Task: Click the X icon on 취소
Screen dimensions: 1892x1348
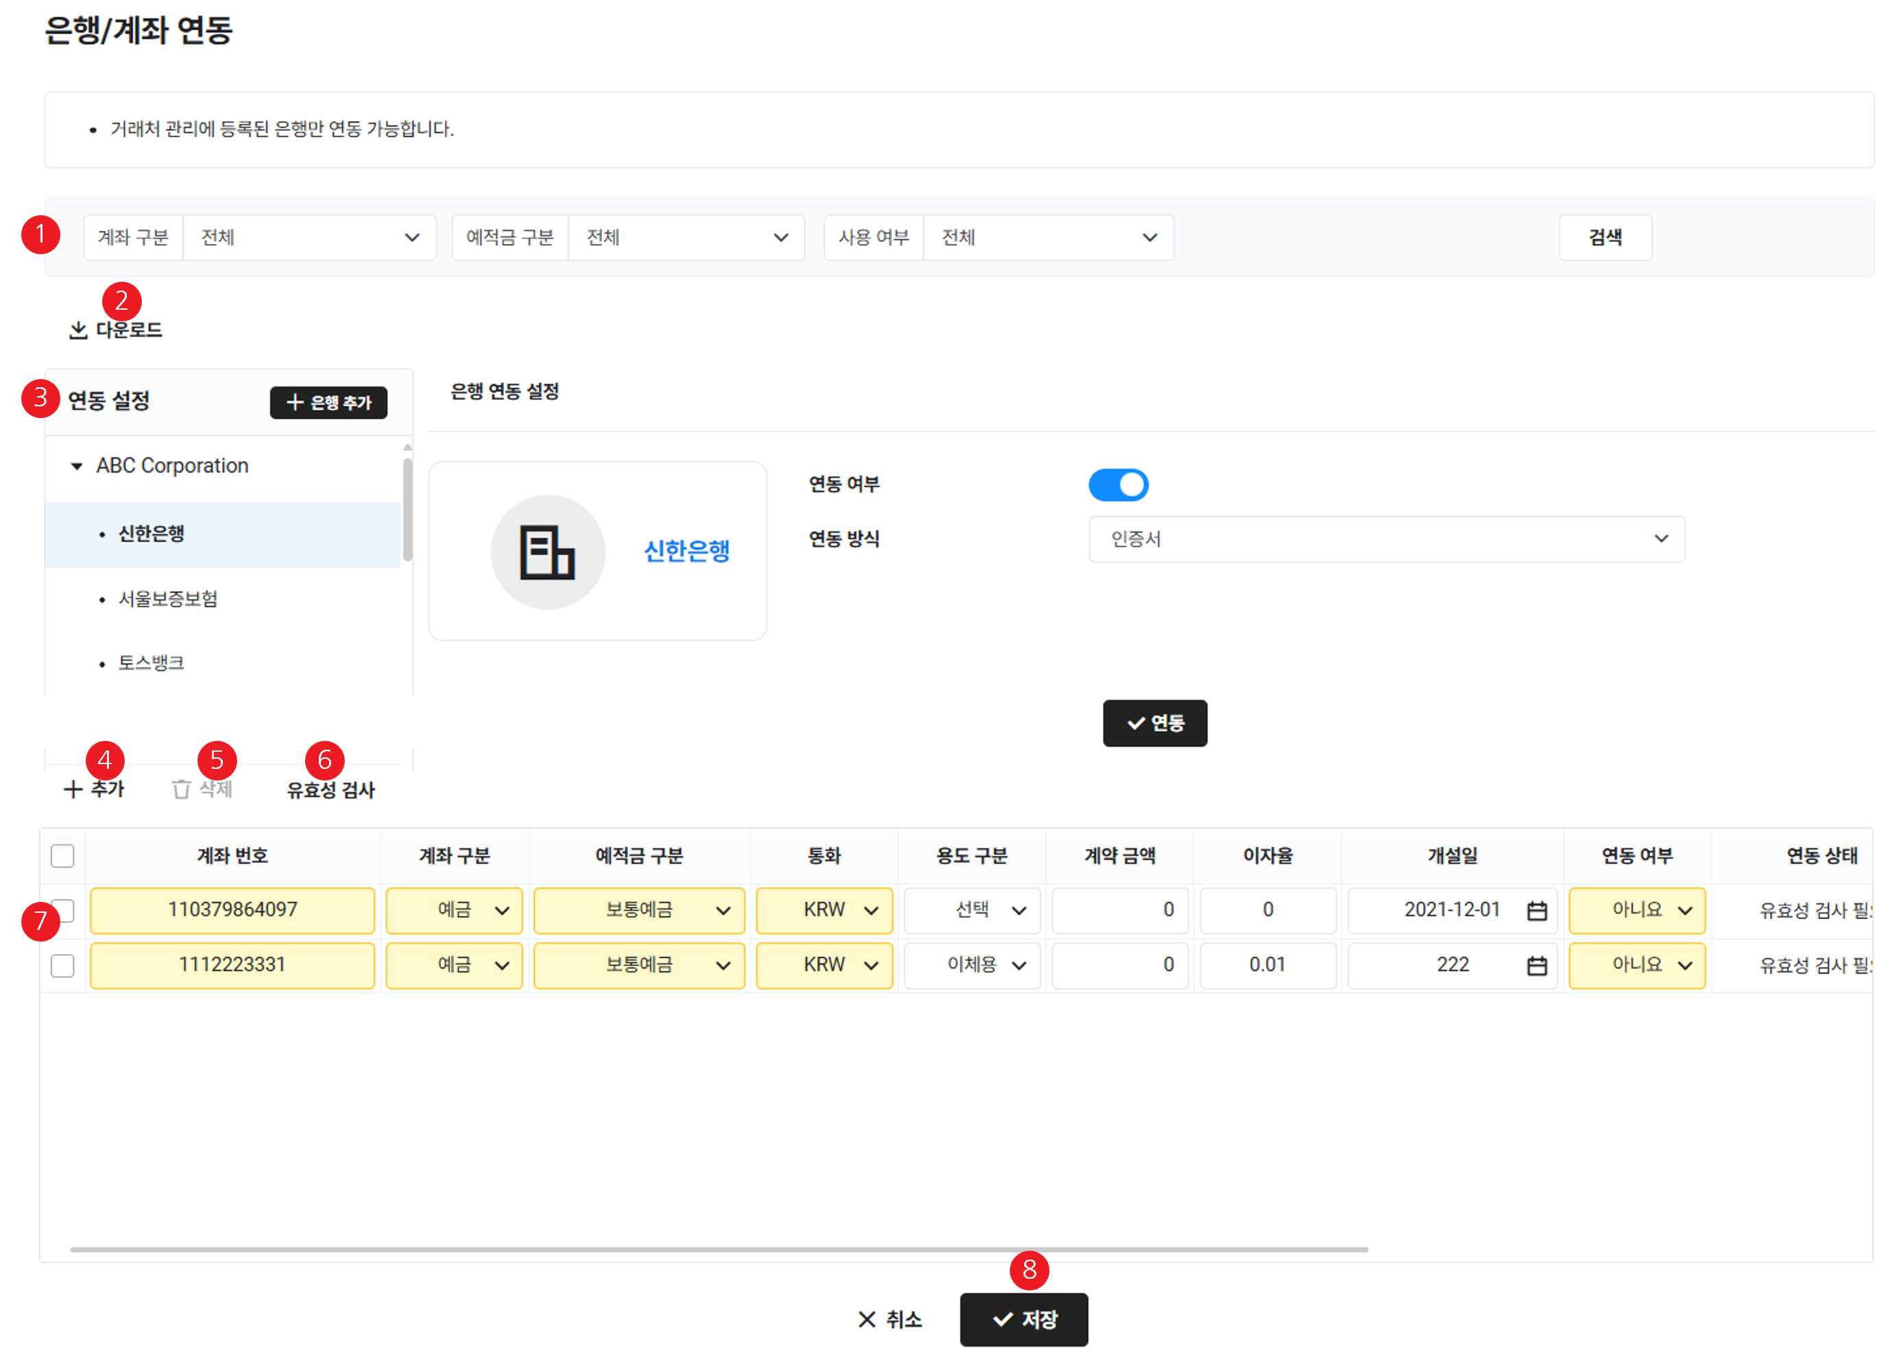Action: pos(866,1319)
